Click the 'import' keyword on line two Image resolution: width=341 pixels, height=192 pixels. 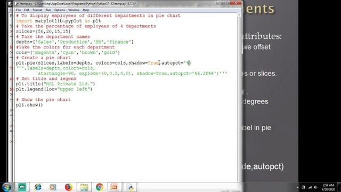click(24, 21)
